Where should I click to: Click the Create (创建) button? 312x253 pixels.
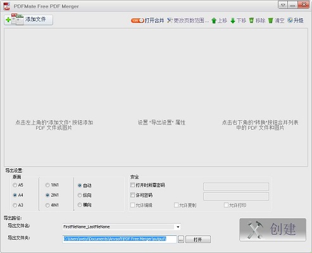273,230
